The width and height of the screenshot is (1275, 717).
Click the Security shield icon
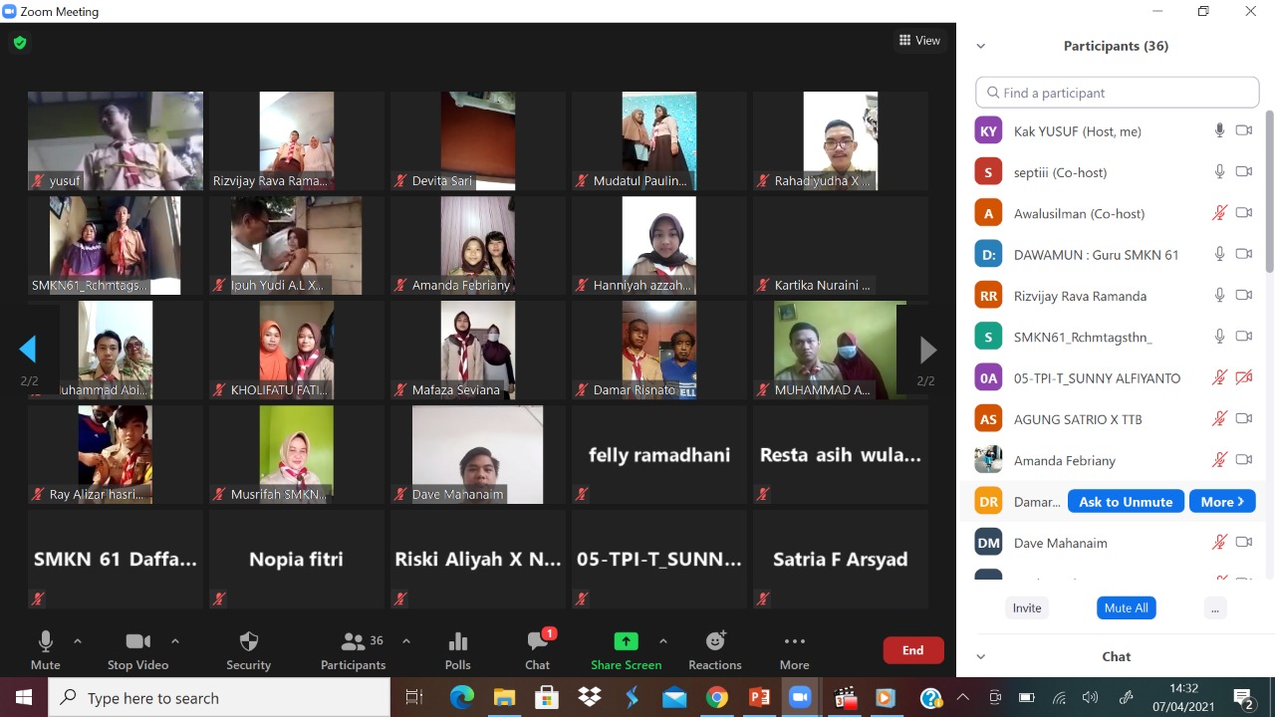click(x=249, y=642)
